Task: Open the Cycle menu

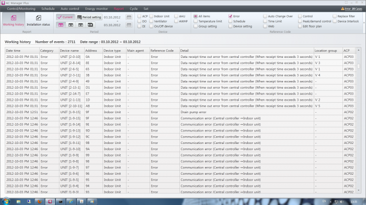Action: coord(133,9)
